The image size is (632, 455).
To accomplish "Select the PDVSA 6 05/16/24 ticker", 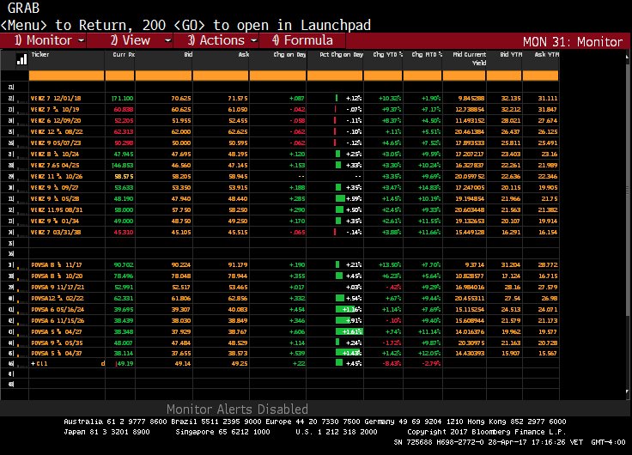I will coord(58,310).
